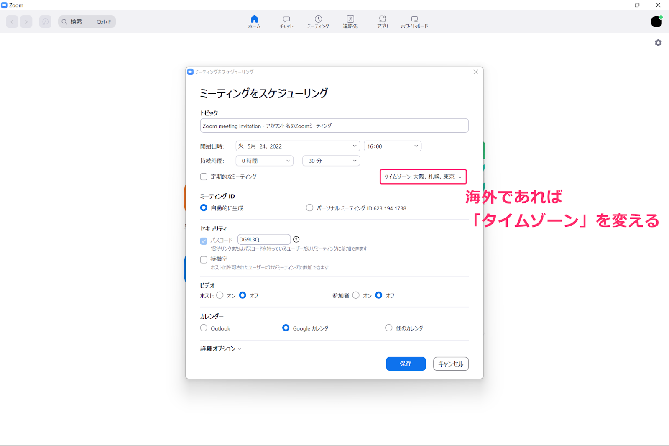
Task: Open the アプリ tab
Action: (383, 22)
